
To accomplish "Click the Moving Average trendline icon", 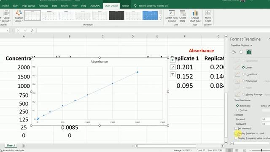I will coord(237,95).
